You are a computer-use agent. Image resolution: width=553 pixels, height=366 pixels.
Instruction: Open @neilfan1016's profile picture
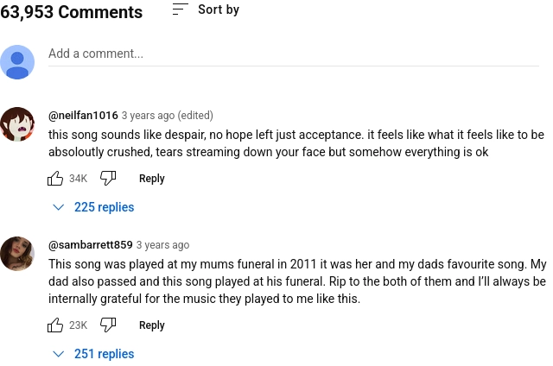coord(17,124)
